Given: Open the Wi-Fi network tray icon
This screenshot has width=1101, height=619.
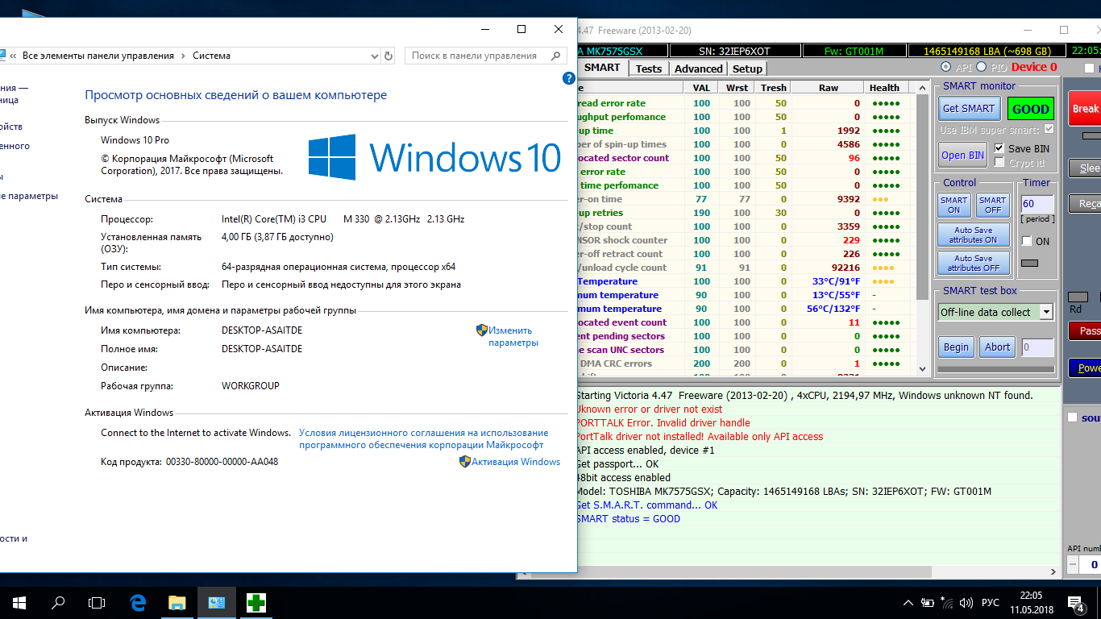Looking at the screenshot, I should coord(946,602).
